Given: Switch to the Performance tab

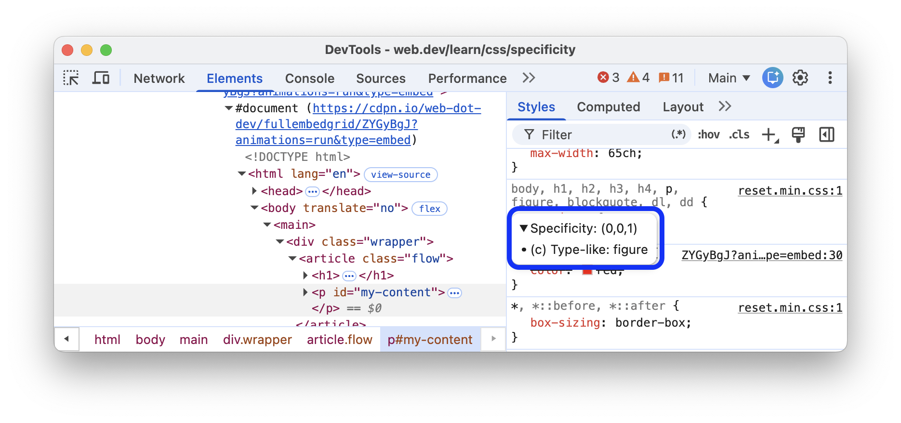Looking at the screenshot, I should [467, 78].
